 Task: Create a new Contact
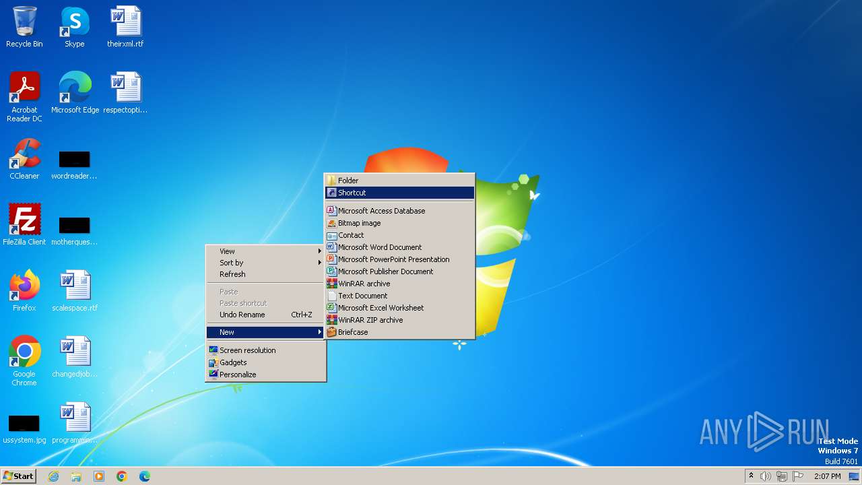point(400,235)
